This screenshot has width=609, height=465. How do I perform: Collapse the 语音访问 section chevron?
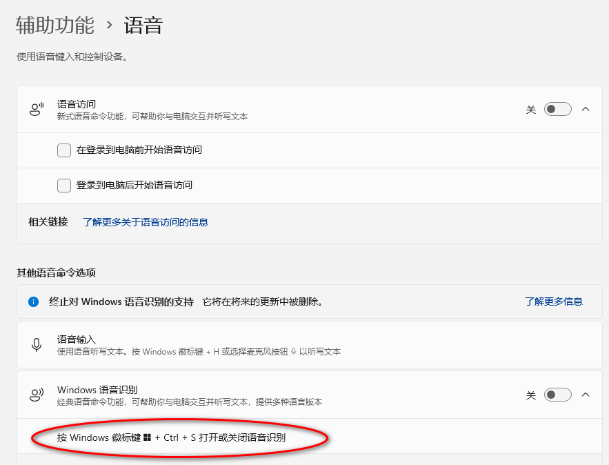pos(586,109)
